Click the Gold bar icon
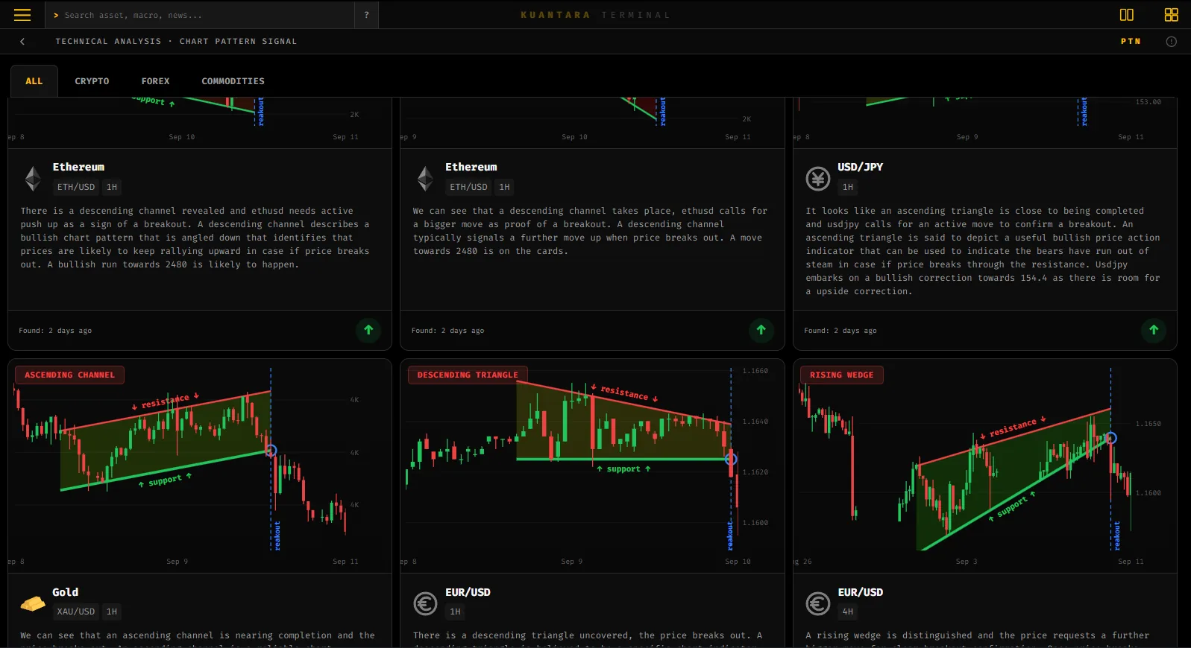Screen dimensions: 1191x648 click(x=33, y=603)
